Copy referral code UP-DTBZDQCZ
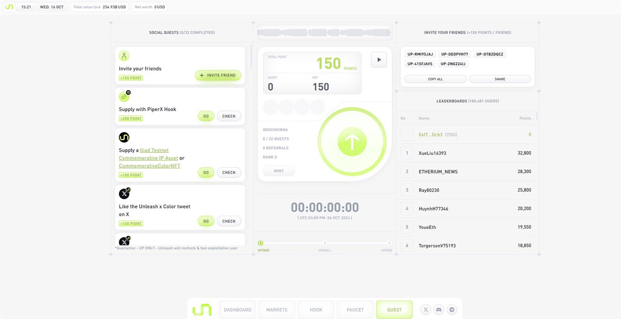This screenshot has width=621, height=319. 490,54
